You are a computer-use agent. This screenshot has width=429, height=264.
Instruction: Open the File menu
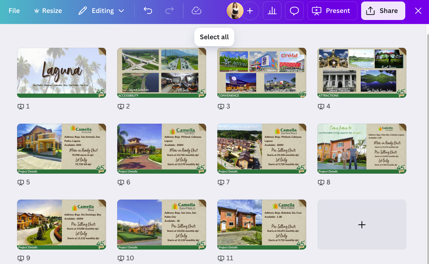14,11
